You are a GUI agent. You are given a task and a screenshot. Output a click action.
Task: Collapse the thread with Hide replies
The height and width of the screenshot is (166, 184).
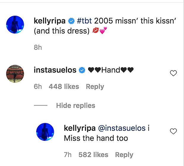pos(75,106)
